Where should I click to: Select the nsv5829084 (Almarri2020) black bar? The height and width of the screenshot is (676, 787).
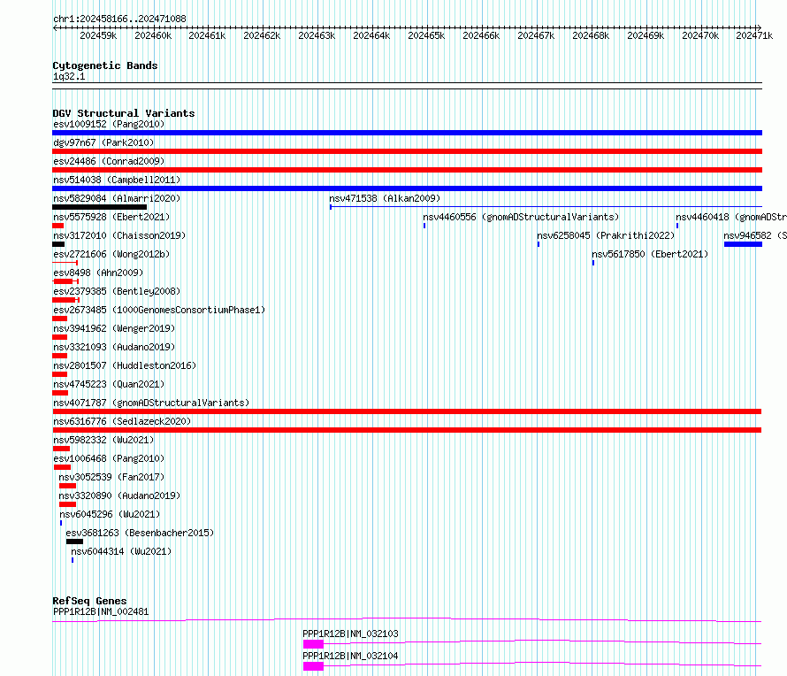[99, 207]
